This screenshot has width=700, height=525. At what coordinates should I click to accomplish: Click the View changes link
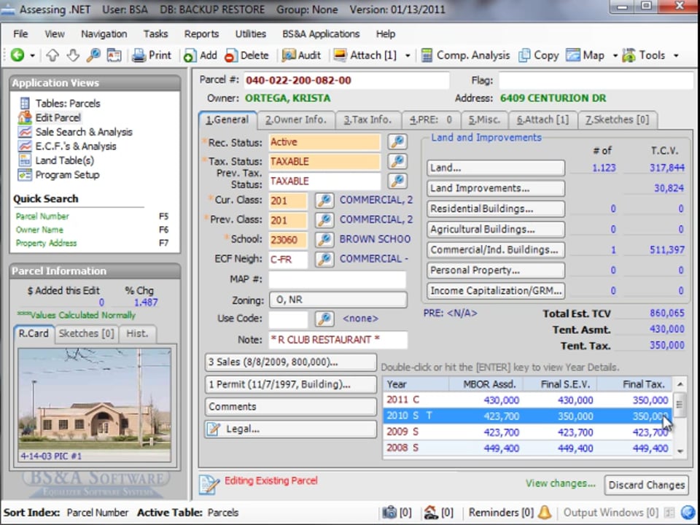click(560, 483)
